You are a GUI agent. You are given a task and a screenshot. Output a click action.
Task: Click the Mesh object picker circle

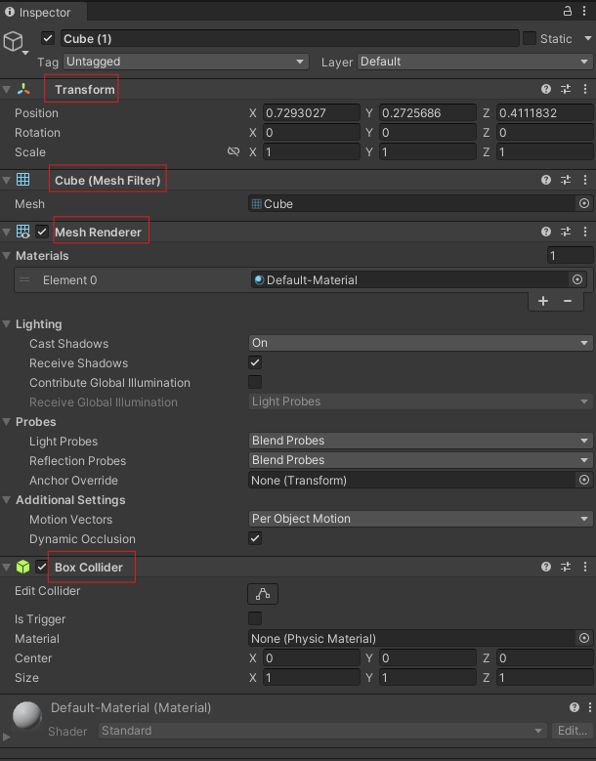pyautogui.click(x=584, y=203)
